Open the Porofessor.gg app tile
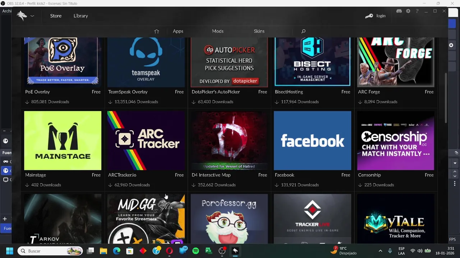The width and height of the screenshot is (460, 258). tap(229, 219)
